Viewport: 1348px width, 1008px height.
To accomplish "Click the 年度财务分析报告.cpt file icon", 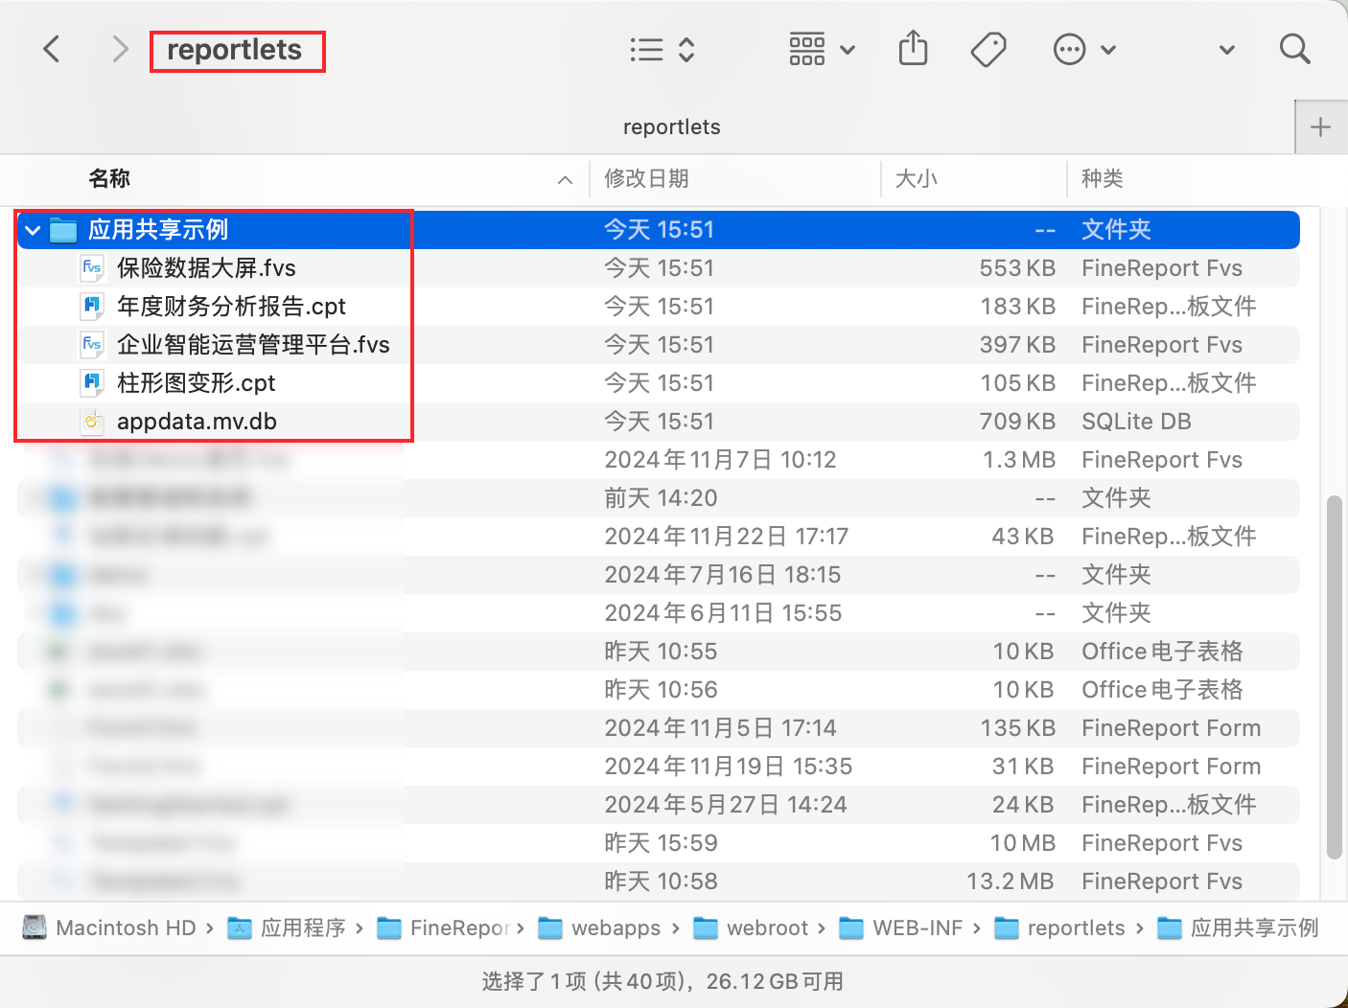I will (x=92, y=306).
